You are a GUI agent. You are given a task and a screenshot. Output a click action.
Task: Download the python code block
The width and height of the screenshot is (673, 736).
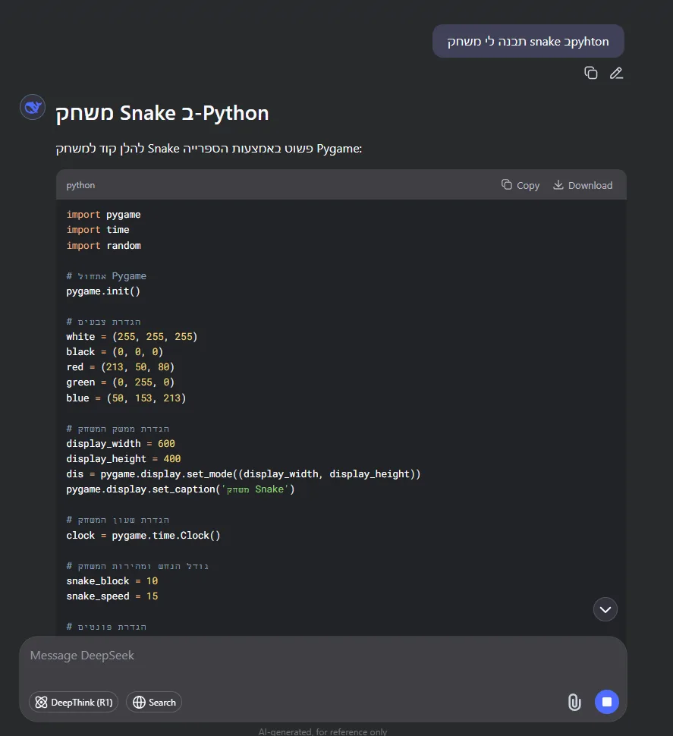[x=583, y=185]
